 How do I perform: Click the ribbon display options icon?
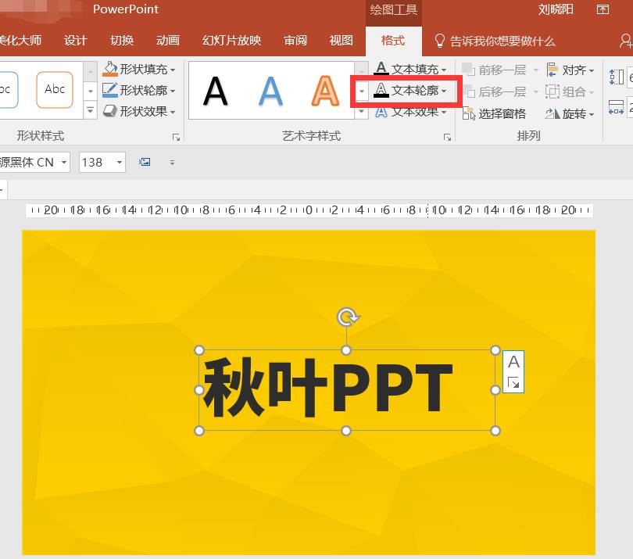[603, 9]
